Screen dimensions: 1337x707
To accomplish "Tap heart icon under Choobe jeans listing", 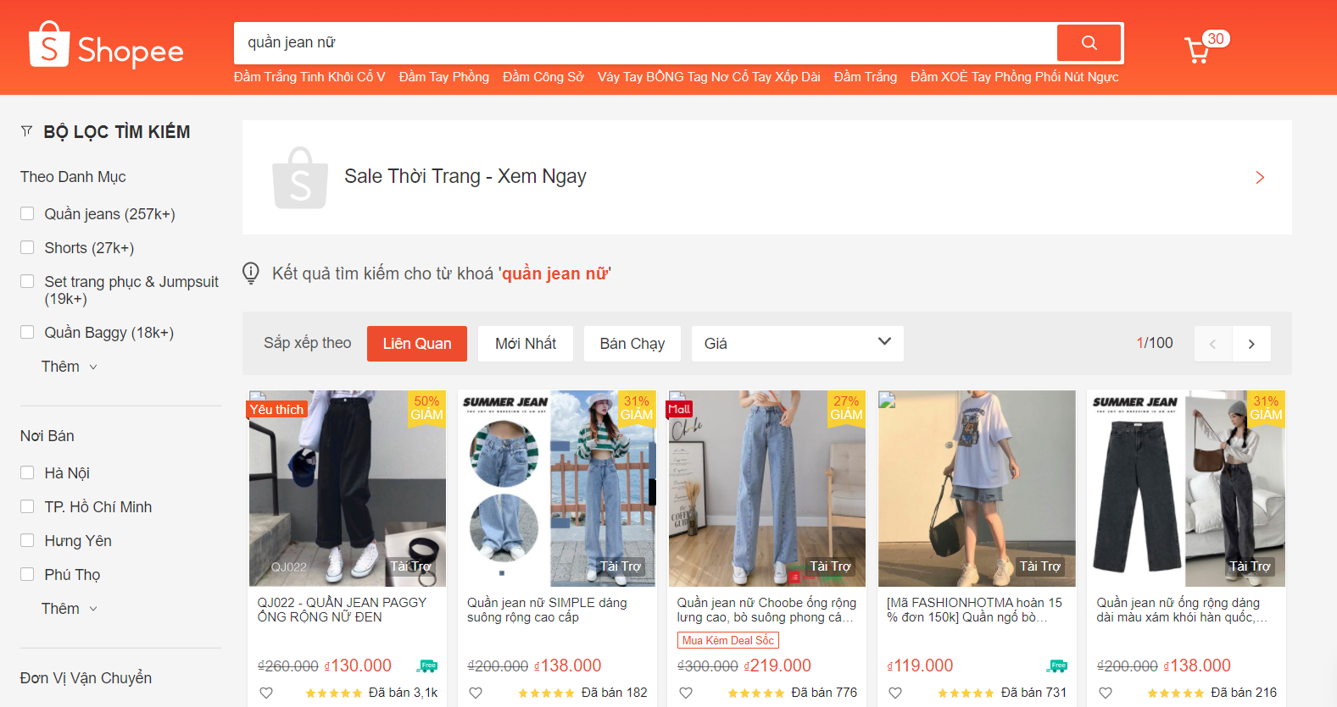I will point(686,693).
